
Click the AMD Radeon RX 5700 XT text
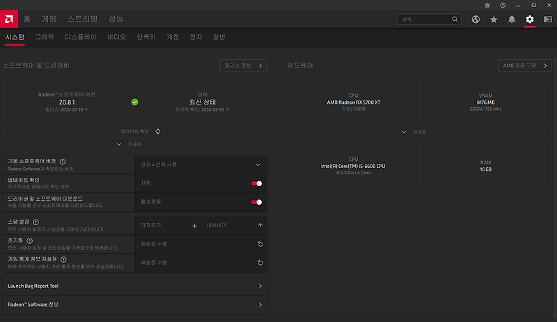pyautogui.click(x=354, y=102)
